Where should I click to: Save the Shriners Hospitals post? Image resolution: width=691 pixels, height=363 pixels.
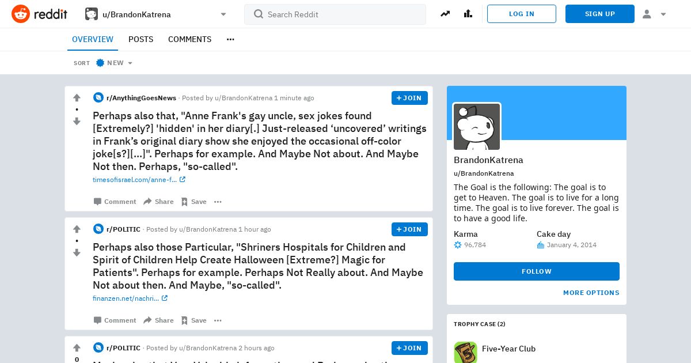click(193, 320)
